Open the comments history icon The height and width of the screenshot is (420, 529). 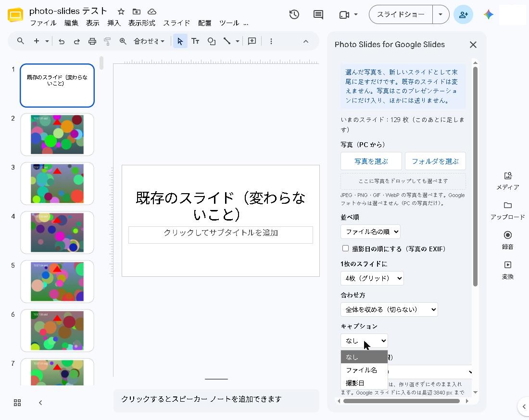tap(318, 14)
